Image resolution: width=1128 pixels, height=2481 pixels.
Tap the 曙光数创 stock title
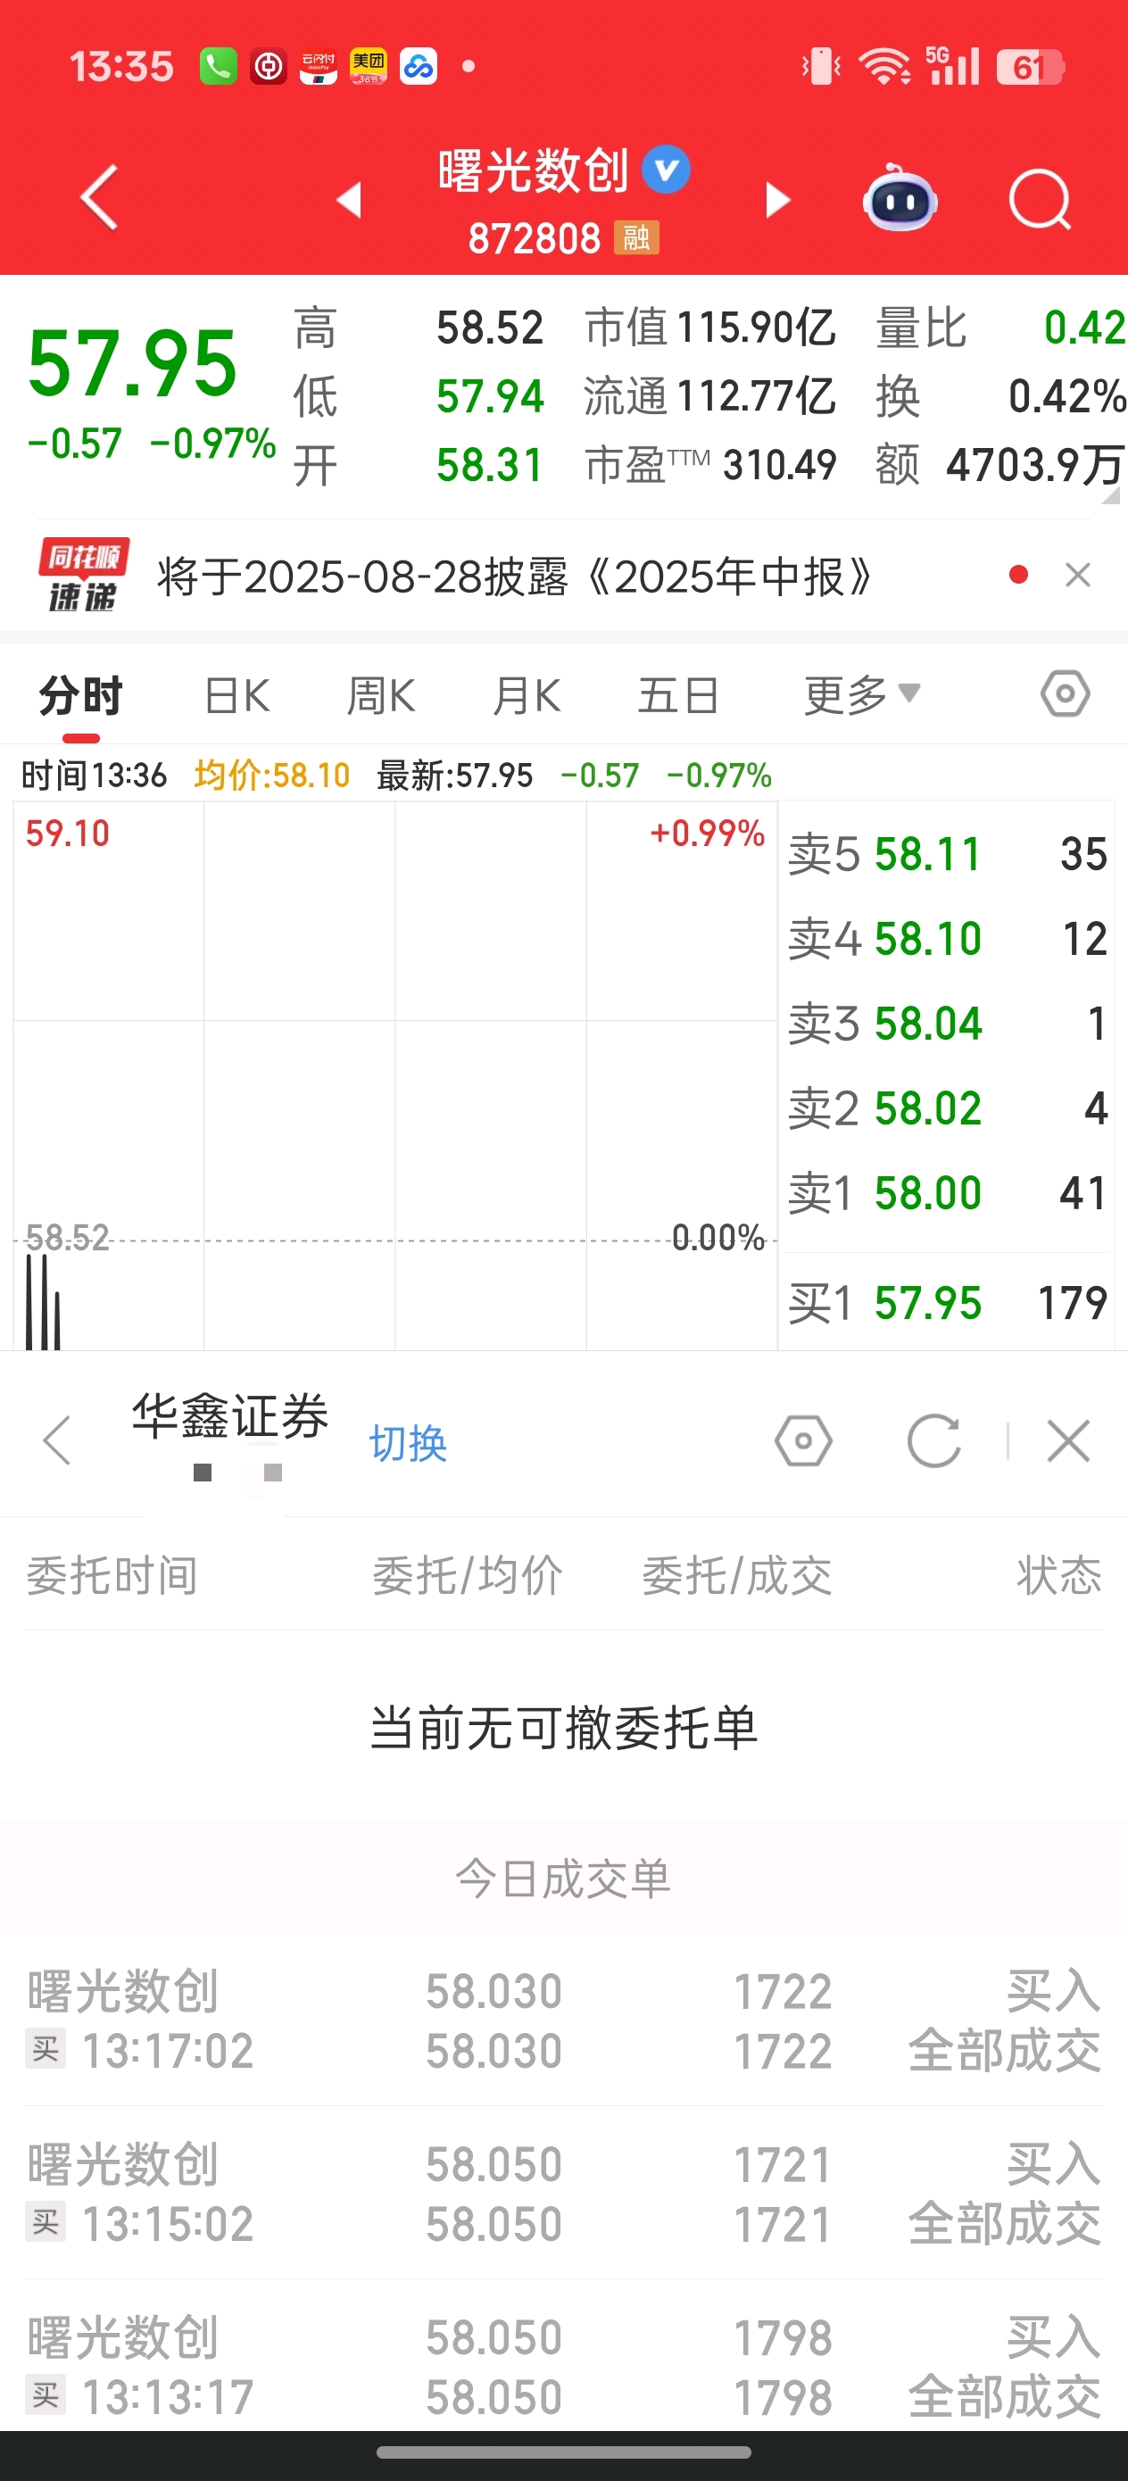(x=533, y=170)
